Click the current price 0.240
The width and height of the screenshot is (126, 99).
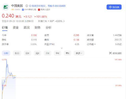[8, 16]
